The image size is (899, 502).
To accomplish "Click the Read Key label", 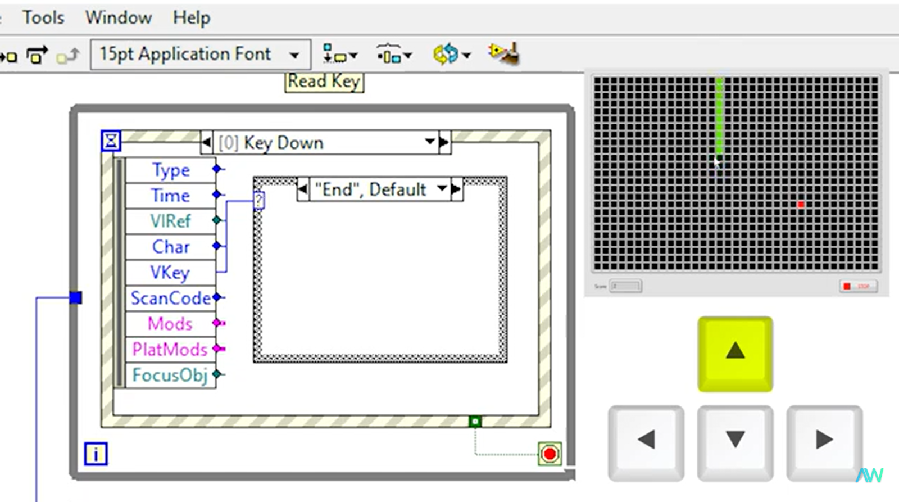I will click(x=324, y=82).
